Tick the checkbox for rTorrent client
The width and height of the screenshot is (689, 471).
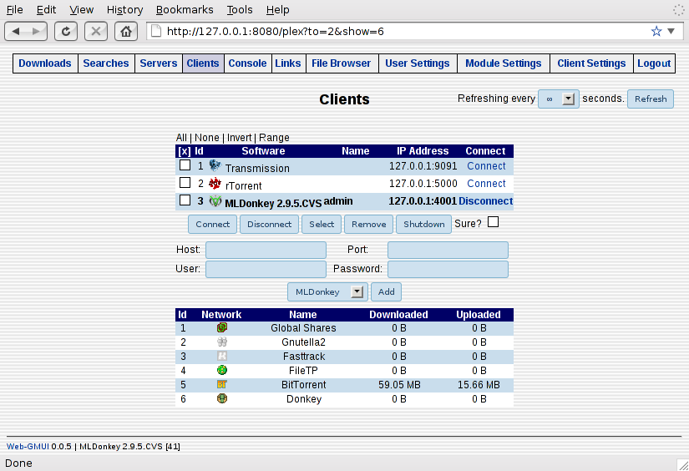pyautogui.click(x=185, y=182)
